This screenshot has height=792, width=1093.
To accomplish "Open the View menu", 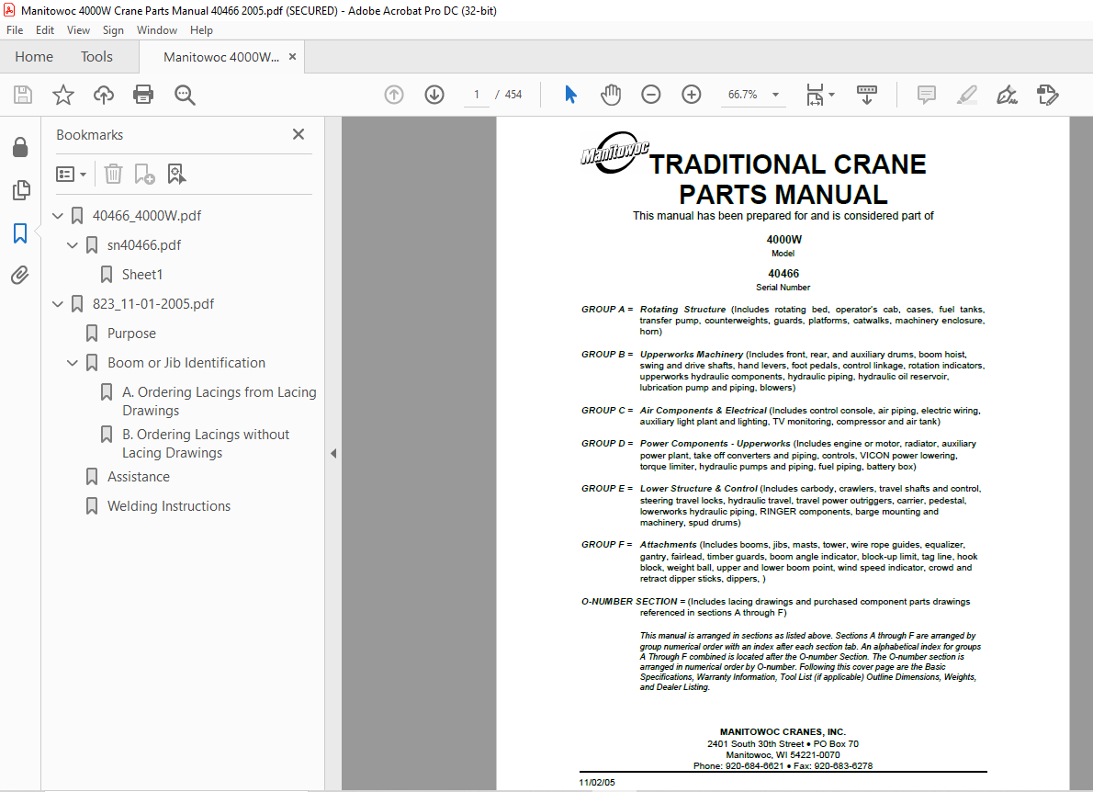I will pyautogui.click(x=78, y=30).
